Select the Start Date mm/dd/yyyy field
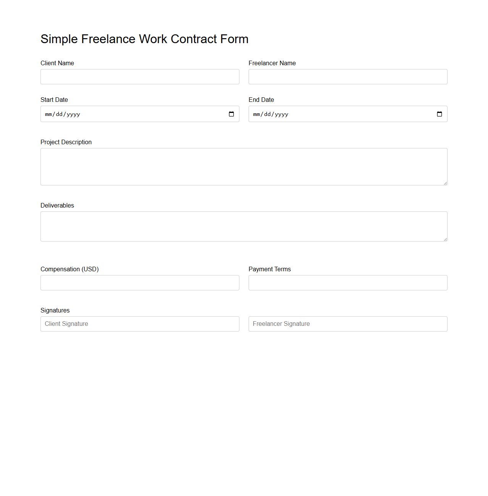The height and width of the screenshot is (496, 488). tap(115, 114)
